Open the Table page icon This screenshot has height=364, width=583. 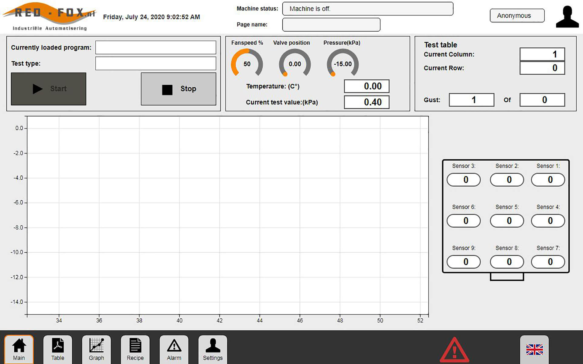pyautogui.click(x=58, y=349)
